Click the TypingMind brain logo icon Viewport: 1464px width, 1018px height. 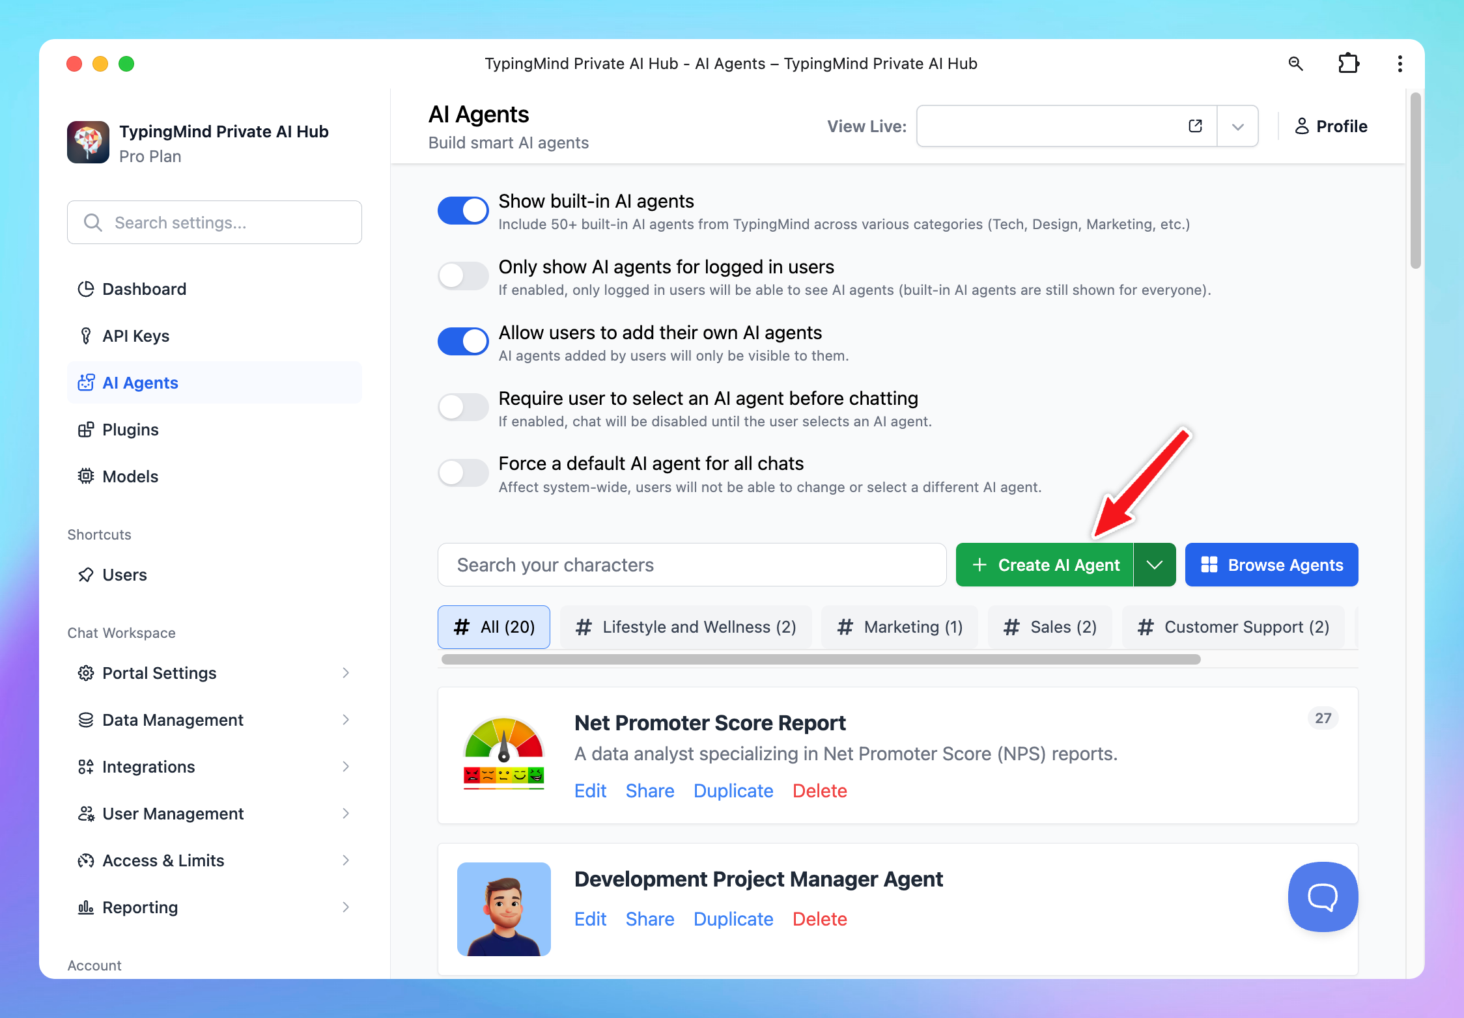tap(88, 142)
